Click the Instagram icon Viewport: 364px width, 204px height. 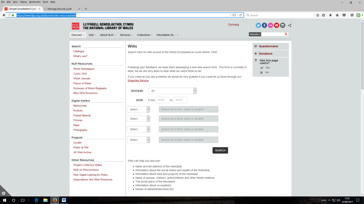(x=282, y=25)
